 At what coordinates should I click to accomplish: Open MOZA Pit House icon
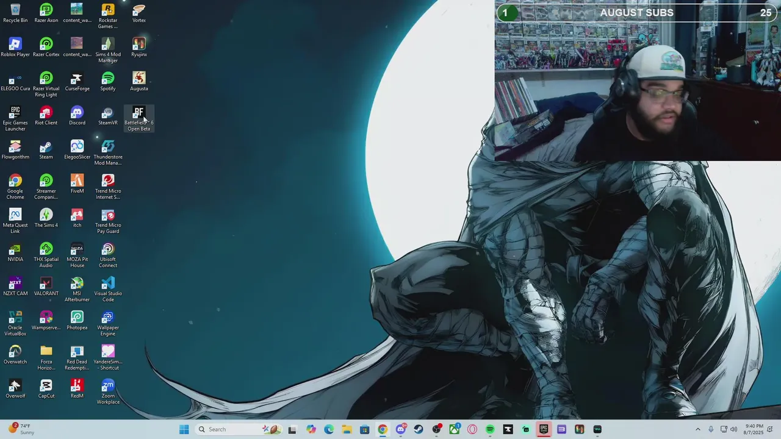77,255
